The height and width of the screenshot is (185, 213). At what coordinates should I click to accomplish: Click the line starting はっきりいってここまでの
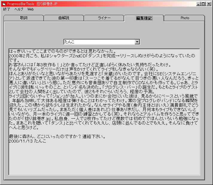point(62,51)
